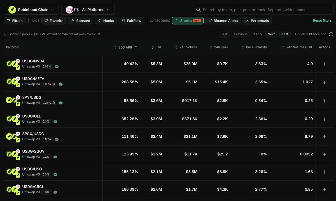Add SPY/USDG pool with plus icon

pos(325,101)
